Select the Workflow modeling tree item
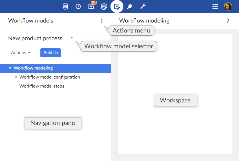Image resolution: width=239 pixels, height=161 pixels. click(x=33, y=68)
